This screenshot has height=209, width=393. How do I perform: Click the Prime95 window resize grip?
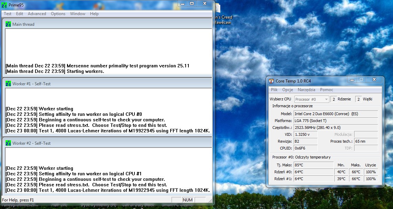210,200
